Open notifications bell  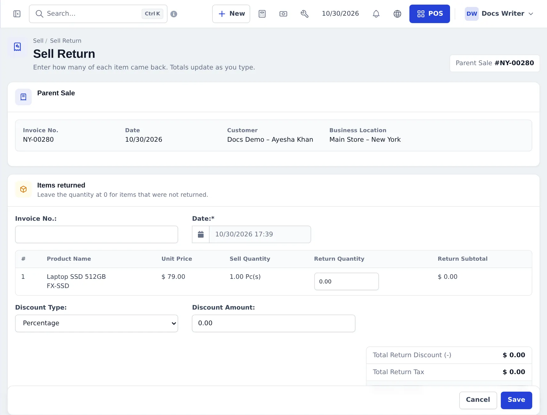click(376, 14)
